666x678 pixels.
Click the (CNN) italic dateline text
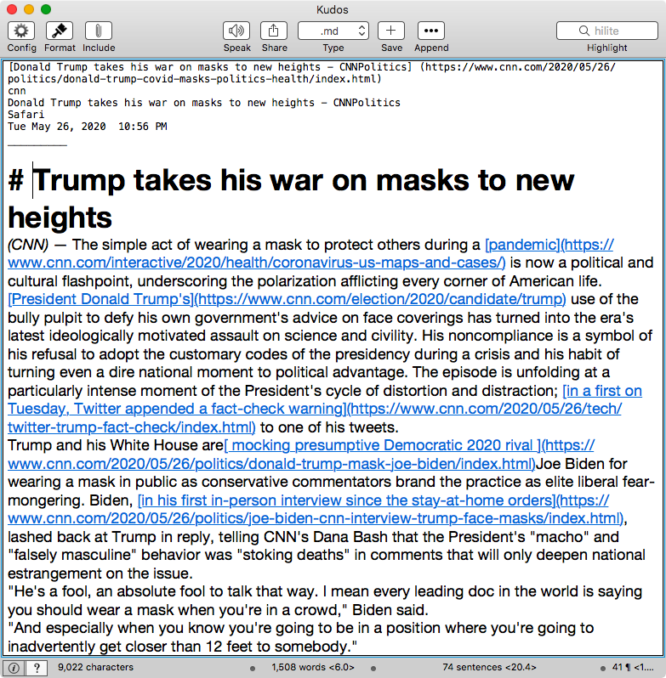(x=28, y=245)
